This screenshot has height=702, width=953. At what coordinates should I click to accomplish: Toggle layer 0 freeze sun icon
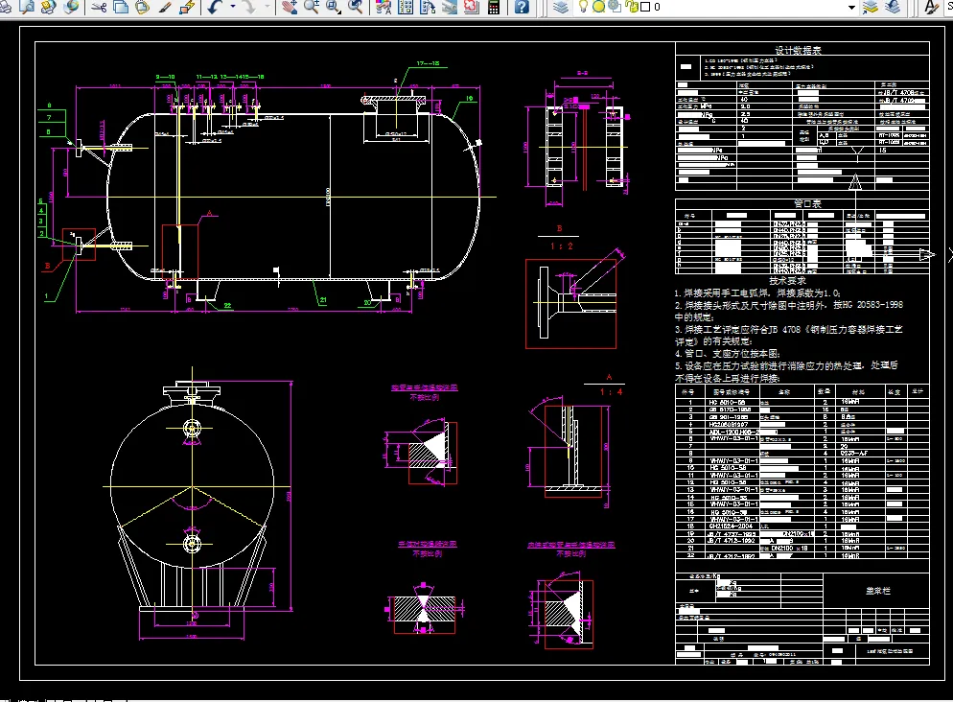point(598,7)
